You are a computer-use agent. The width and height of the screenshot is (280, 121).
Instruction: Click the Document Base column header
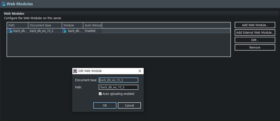(45, 25)
